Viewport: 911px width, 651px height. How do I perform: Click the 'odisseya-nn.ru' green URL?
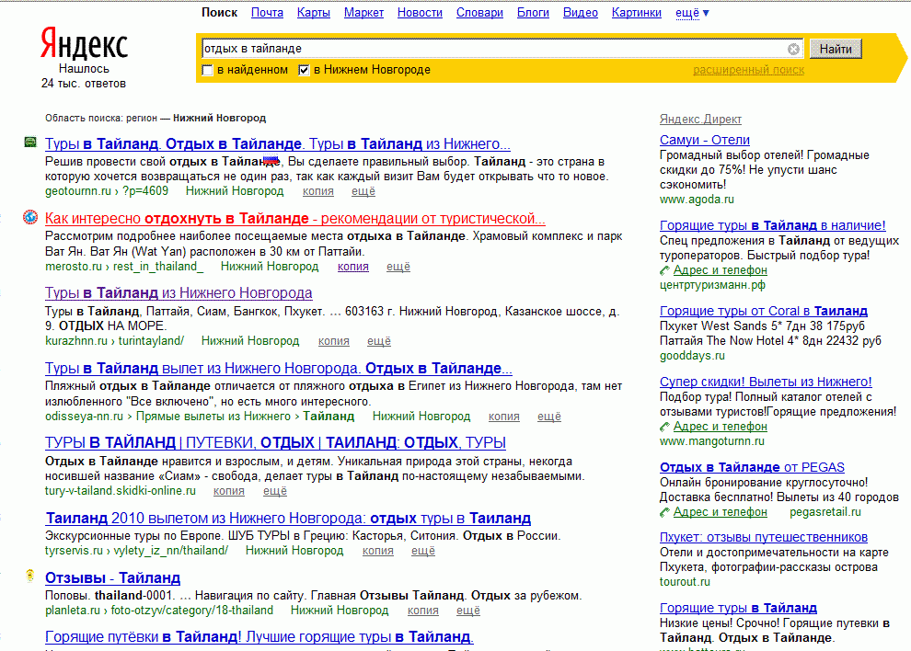(85, 417)
